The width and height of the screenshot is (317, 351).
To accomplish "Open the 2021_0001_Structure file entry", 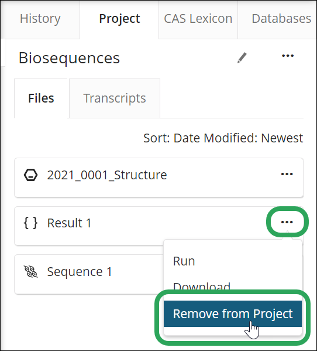I will [158, 178].
